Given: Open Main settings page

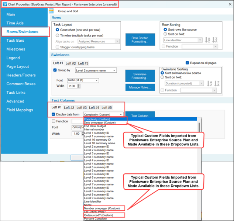Looking at the screenshot, I should click(x=11, y=14).
